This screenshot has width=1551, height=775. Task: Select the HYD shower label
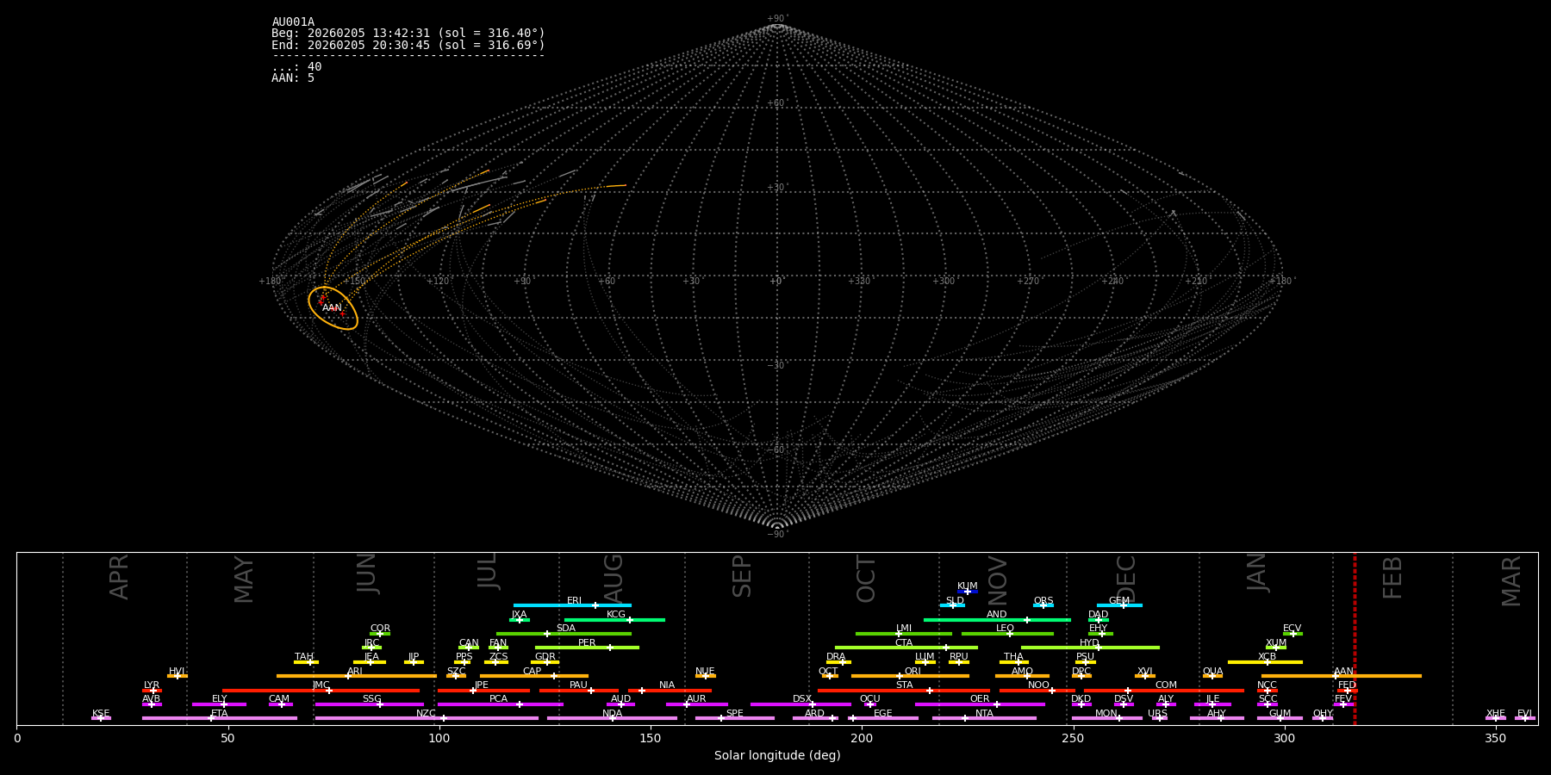point(1089,643)
